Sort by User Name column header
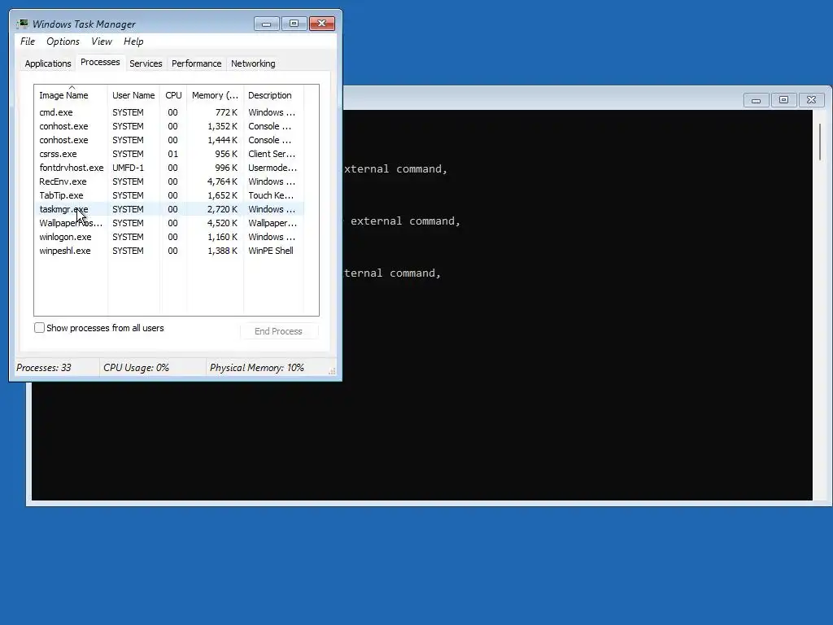833x625 pixels. click(133, 95)
